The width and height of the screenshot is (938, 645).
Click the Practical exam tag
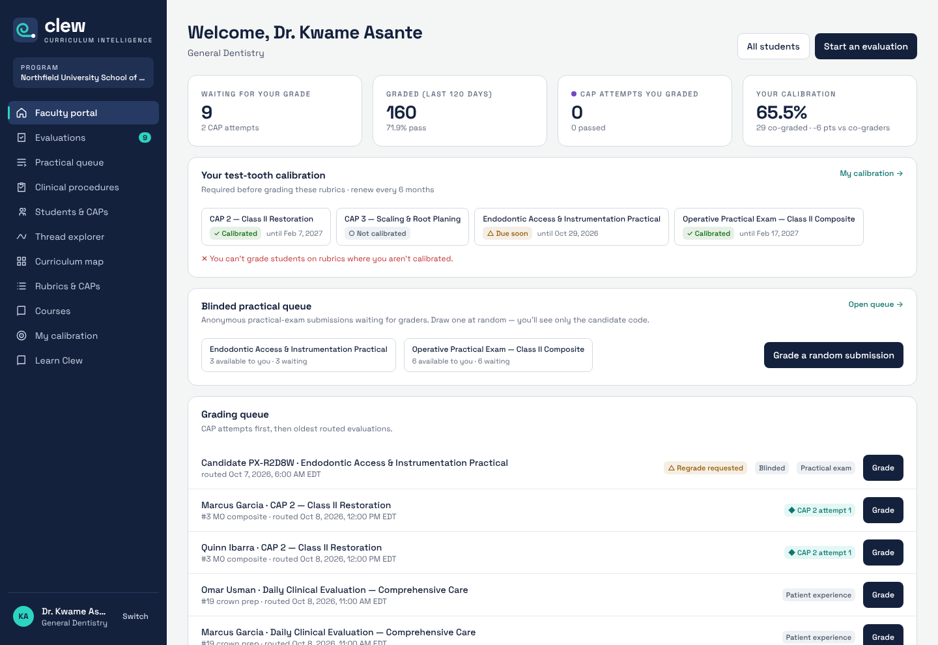pos(826,468)
